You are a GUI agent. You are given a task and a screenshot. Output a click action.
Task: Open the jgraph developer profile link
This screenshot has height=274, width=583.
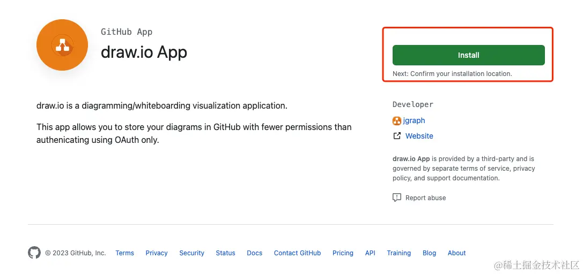tap(414, 120)
